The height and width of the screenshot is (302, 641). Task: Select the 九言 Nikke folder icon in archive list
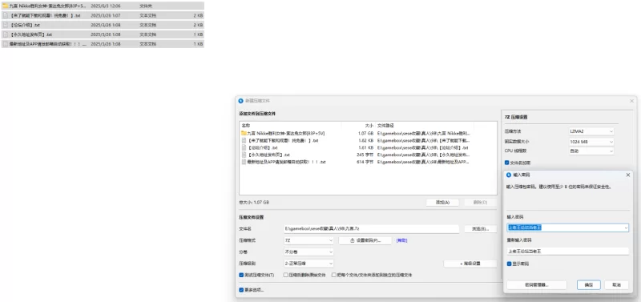click(244, 133)
